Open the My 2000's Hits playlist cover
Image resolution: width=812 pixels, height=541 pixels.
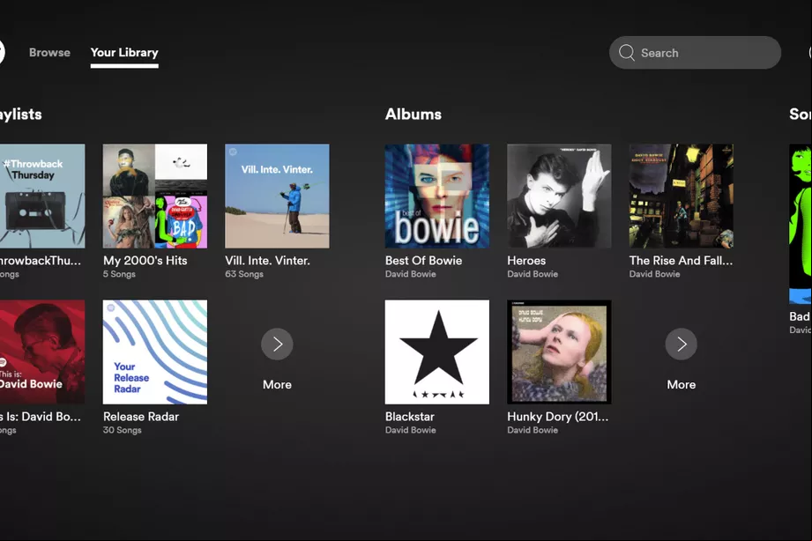pos(155,196)
